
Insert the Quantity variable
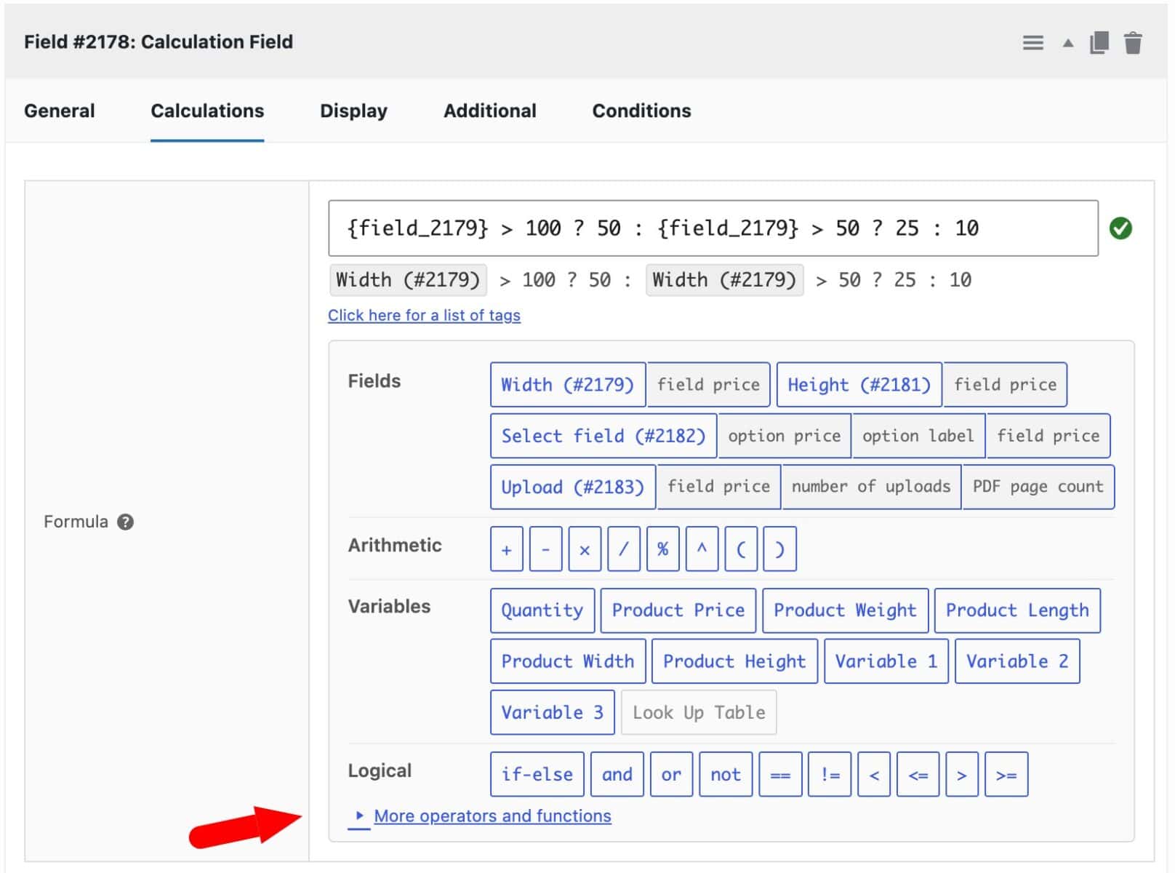tap(542, 610)
